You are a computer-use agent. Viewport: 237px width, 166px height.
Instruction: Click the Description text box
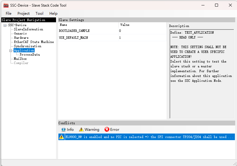[x=202, y=74]
